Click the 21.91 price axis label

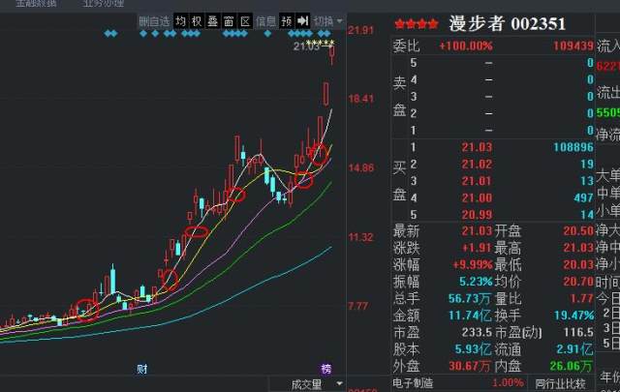360,30
